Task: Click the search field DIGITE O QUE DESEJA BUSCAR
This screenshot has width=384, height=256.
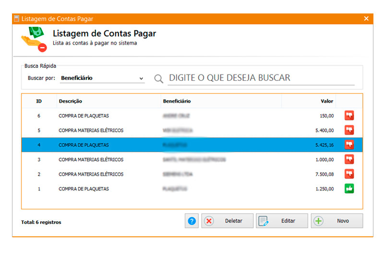Action: pos(261,78)
